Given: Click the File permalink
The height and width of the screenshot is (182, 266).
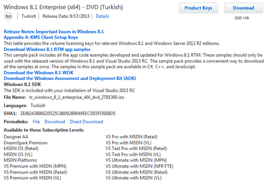Looking at the screenshot, I should pyautogui.click(x=36, y=122).
